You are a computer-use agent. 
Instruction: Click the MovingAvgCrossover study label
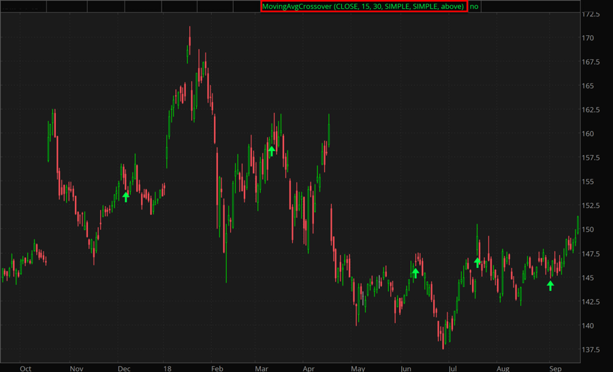tap(363, 6)
